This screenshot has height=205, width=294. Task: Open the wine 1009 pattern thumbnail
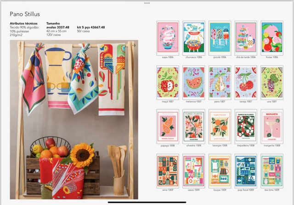coord(168,171)
